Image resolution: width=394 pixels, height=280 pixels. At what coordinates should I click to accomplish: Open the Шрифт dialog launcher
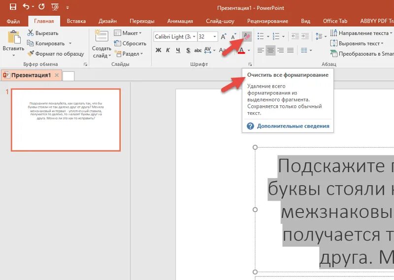coord(250,64)
